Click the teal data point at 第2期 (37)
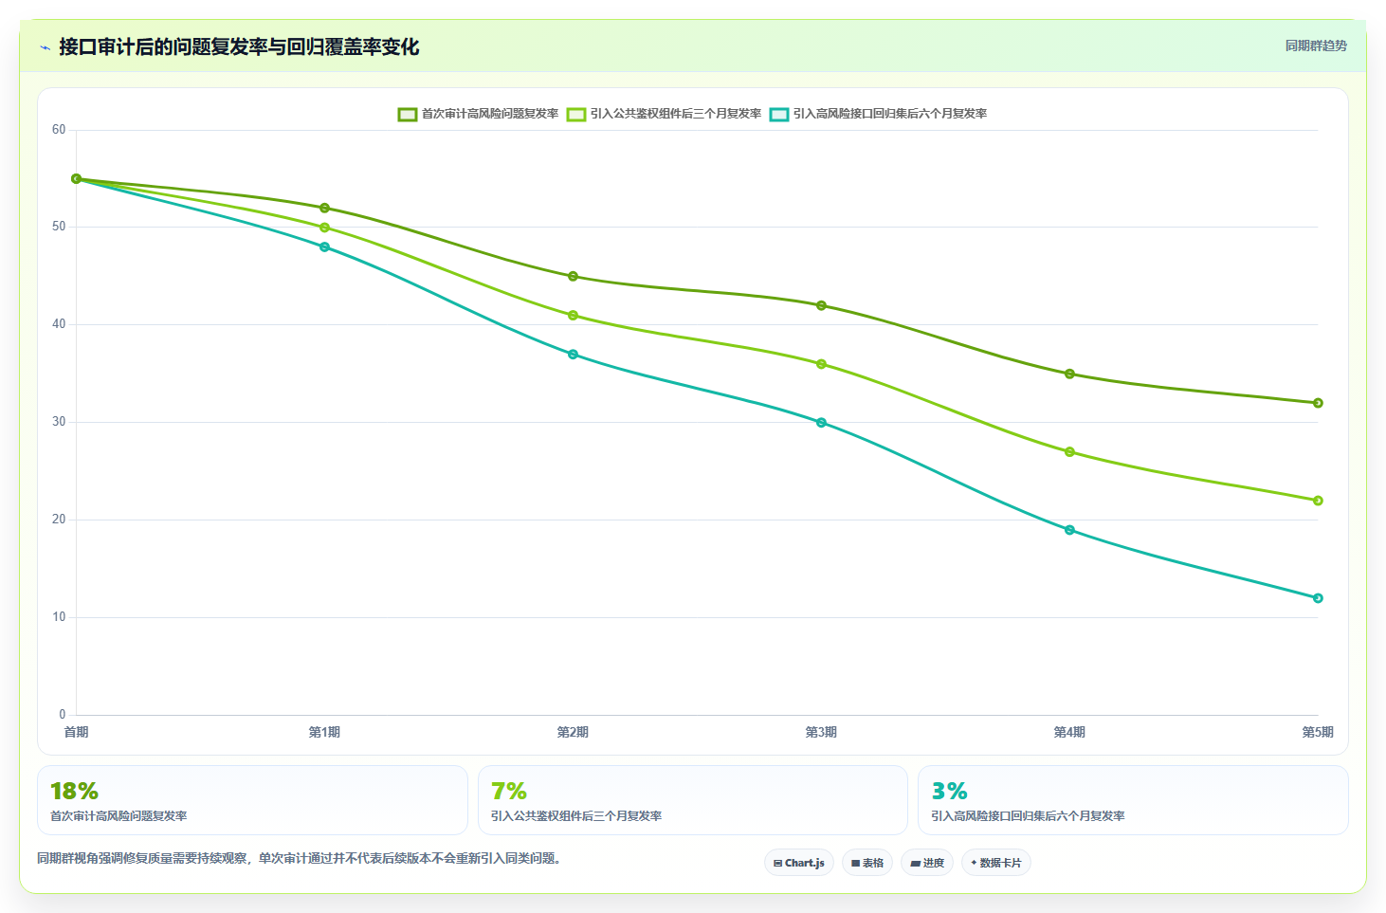The image size is (1386, 913). point(573,354)
